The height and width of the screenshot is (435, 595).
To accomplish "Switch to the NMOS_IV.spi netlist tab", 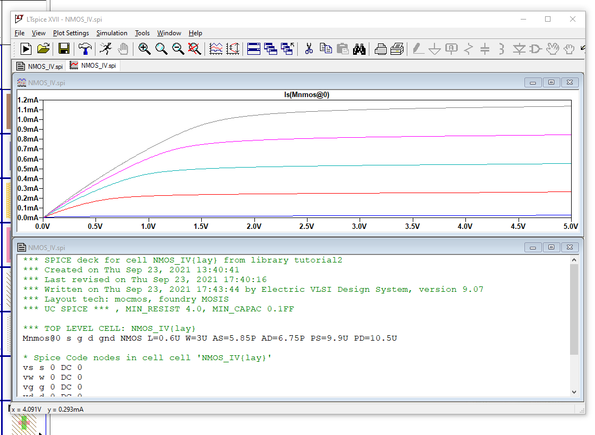I will (40, 66).
